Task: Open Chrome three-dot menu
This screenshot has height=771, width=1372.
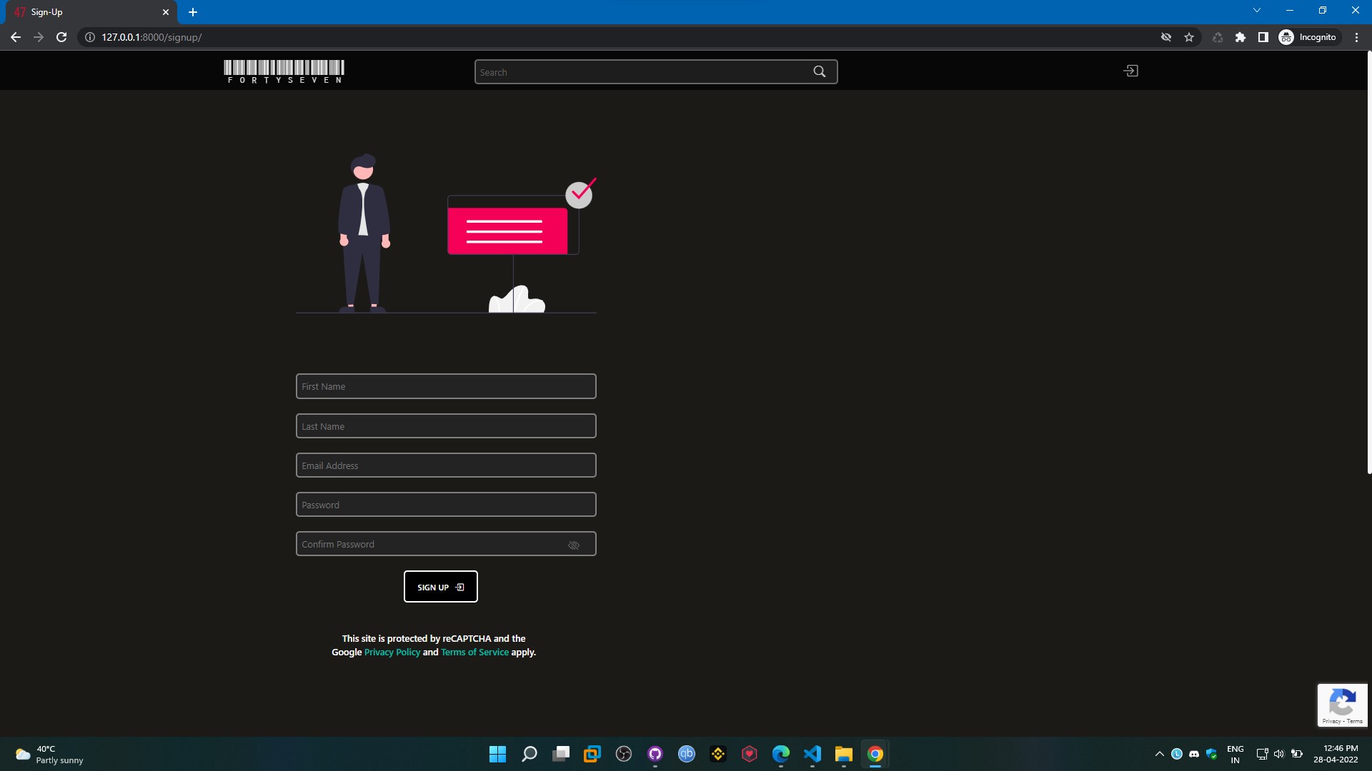Action: coord(1356,37)
